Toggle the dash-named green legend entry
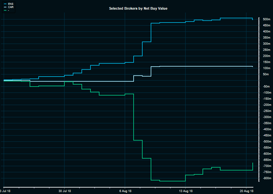This screenshot has width=273, height=194. (8, 10)
